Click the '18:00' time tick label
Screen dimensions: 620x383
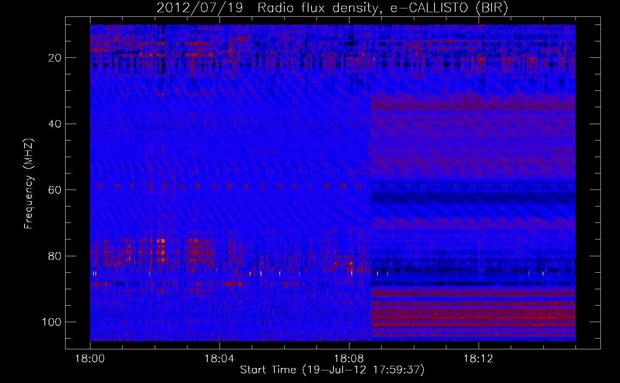90,359
